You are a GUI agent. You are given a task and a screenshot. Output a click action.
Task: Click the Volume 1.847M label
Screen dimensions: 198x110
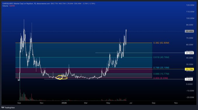coord(8,6)
